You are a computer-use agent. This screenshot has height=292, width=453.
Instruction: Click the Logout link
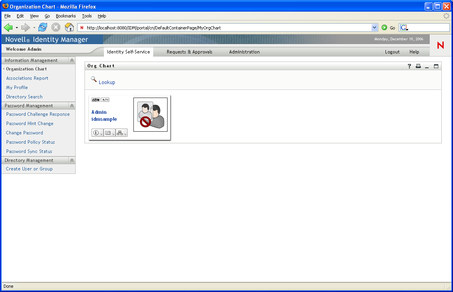pos(392,52)
